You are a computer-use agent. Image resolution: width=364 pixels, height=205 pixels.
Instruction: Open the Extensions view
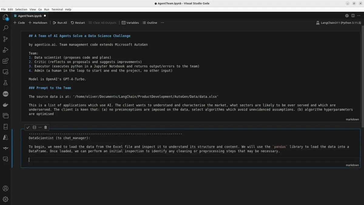click(5, 61)
